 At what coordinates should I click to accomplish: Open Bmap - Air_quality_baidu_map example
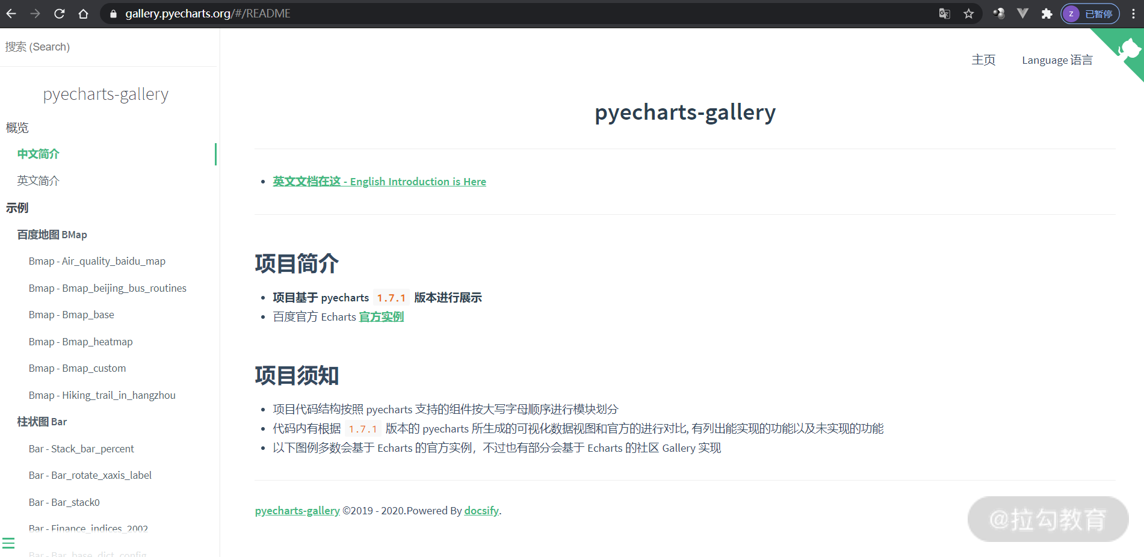pyautogui.click(x=97, y=261)
